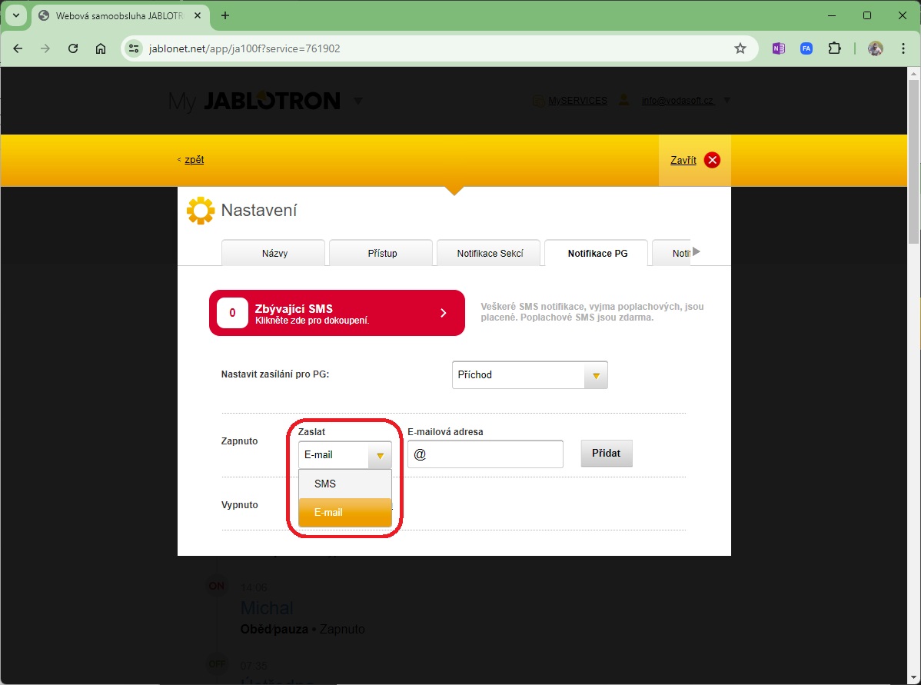This screenshot has width=921, height=685.
Task: Open the Chrome three-dot menu
Action: [x=903, y=48]
